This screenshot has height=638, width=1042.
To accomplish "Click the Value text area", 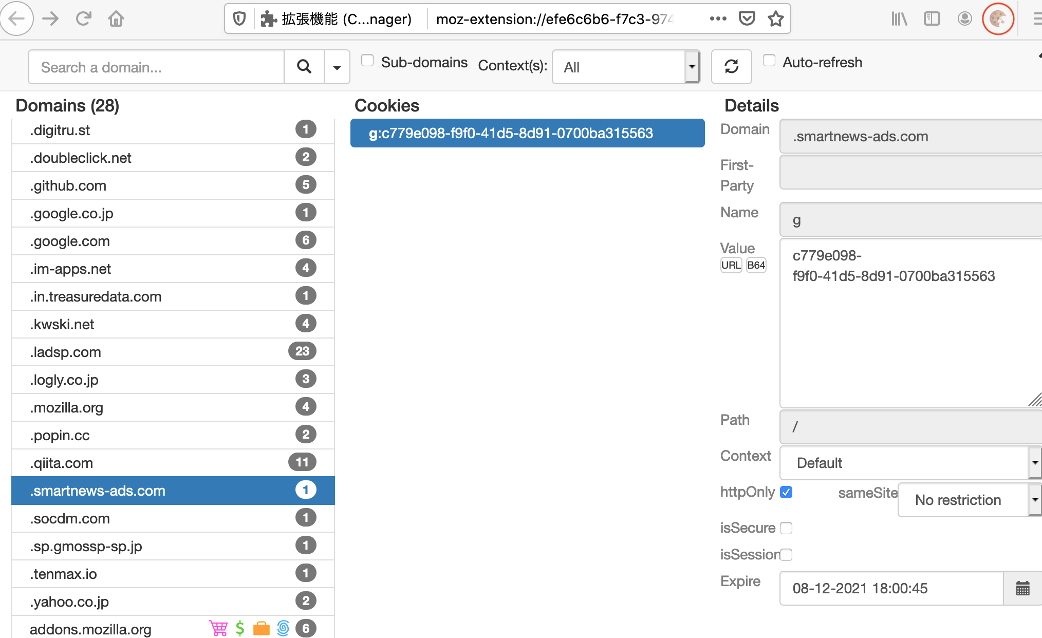I will tap(910, 323).
